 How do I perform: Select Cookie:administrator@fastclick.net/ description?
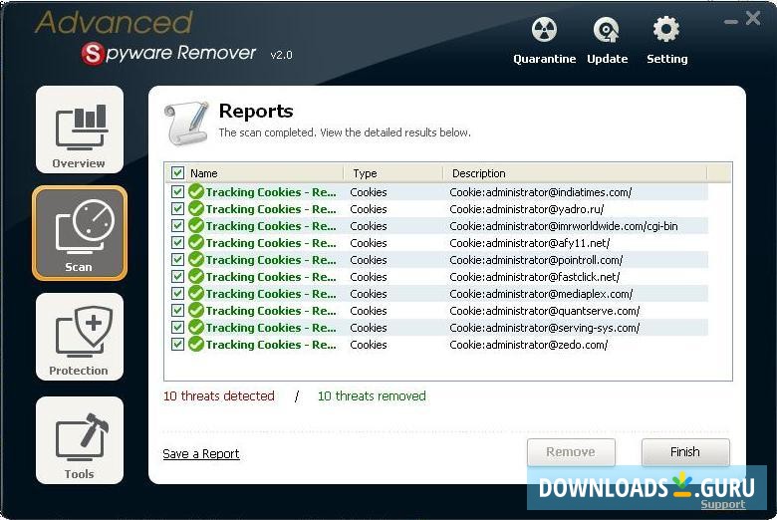click(x=534, y=277)
